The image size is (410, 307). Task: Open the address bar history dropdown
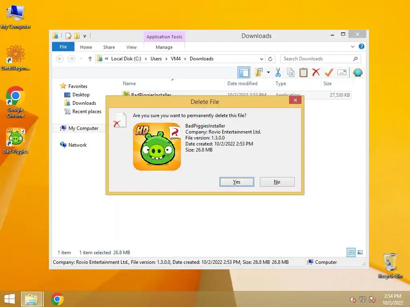(261, 59)
